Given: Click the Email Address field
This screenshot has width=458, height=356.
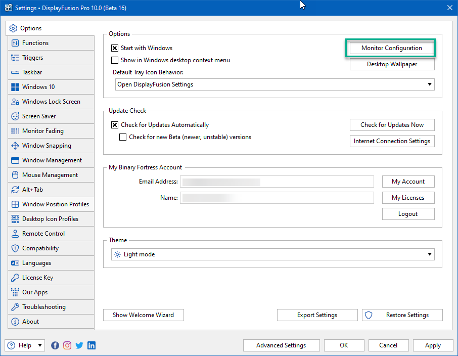Looking at the screenshot, I should coord(277,182).
